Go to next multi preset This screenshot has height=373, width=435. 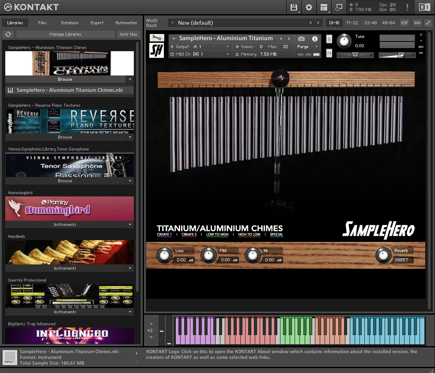[x=318, y=23]
